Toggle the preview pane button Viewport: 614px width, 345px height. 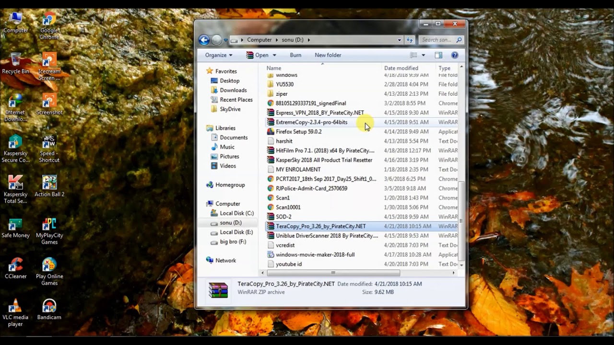pyautogui.click(x=438, y=55)
